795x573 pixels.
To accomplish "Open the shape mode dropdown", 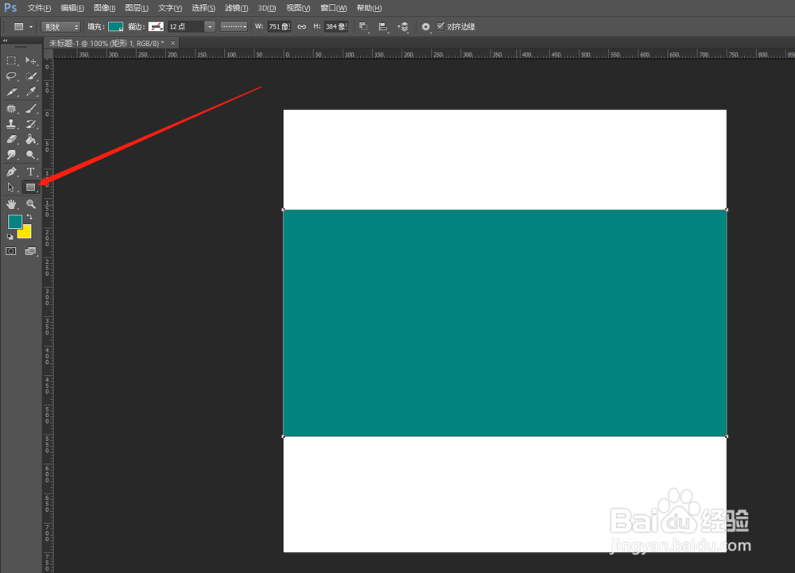I will [60, 27].
